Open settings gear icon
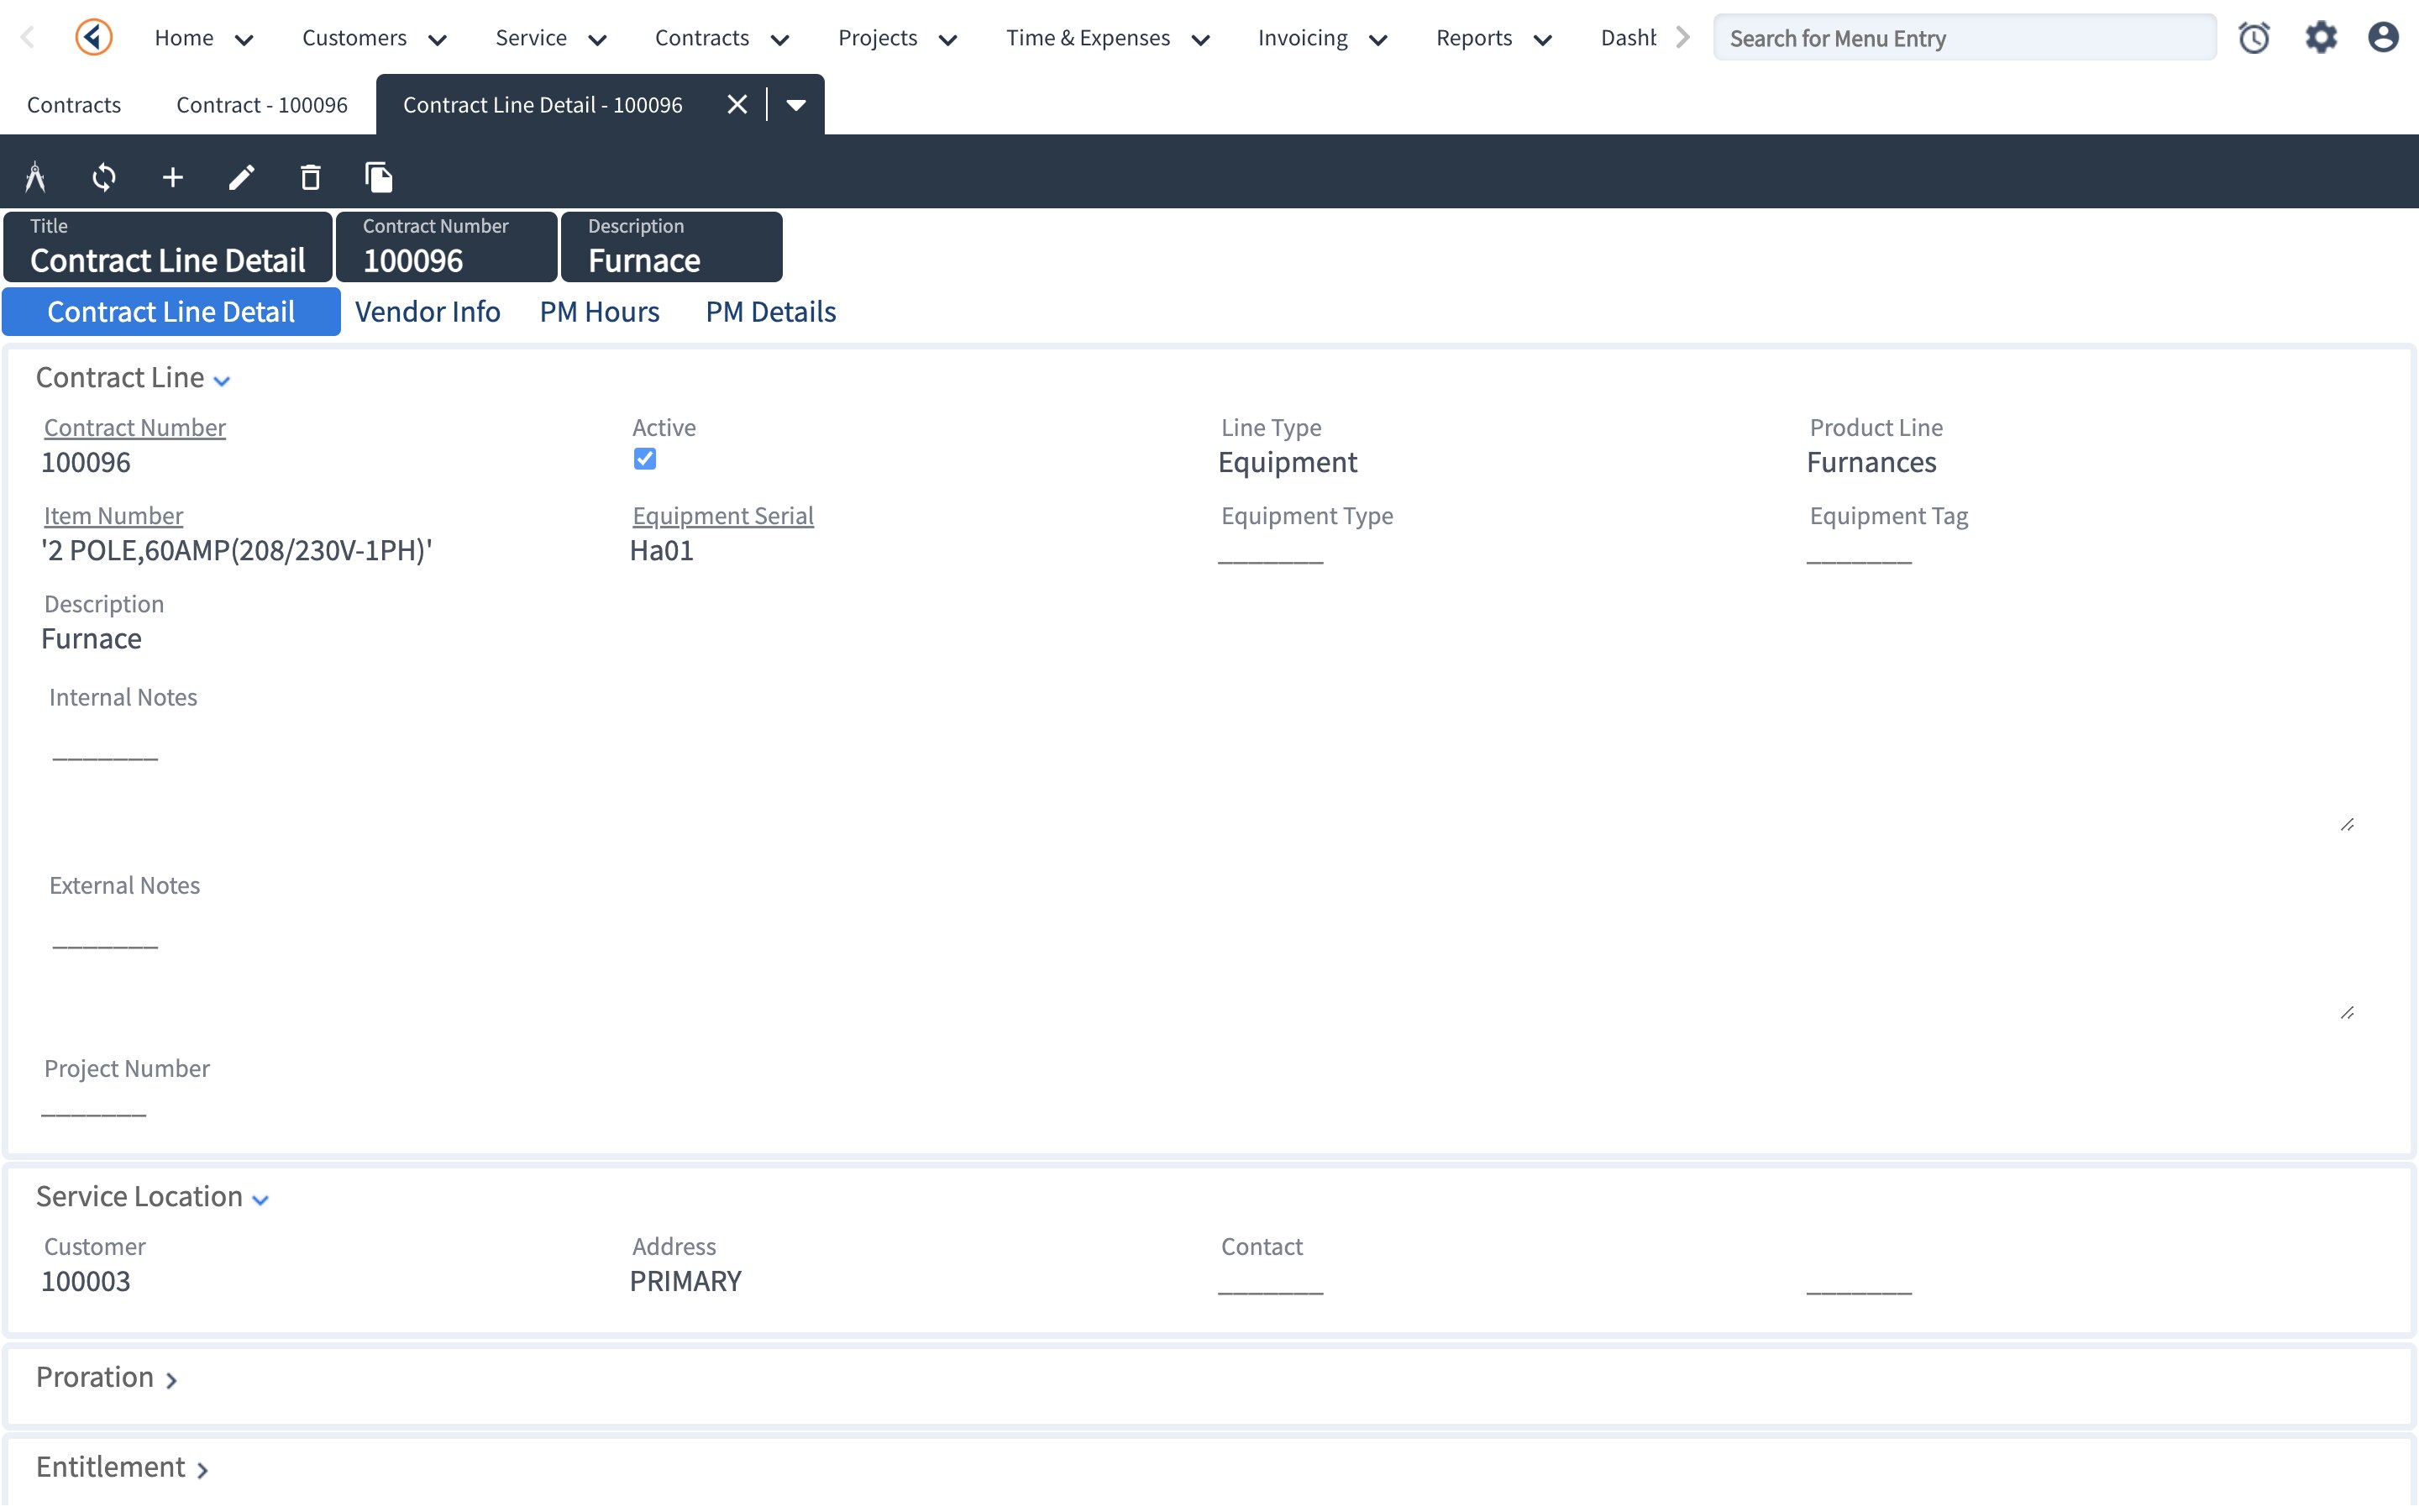Image resolution: width=2419 pixels, height=1512 pixels. [2320, 38]
